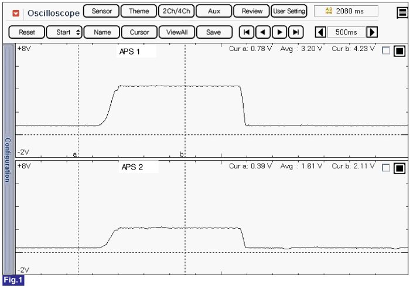The image size is (410, 288).
Task: Tick the empty checkbox on APS 2 channel
Action: point(386,168)
